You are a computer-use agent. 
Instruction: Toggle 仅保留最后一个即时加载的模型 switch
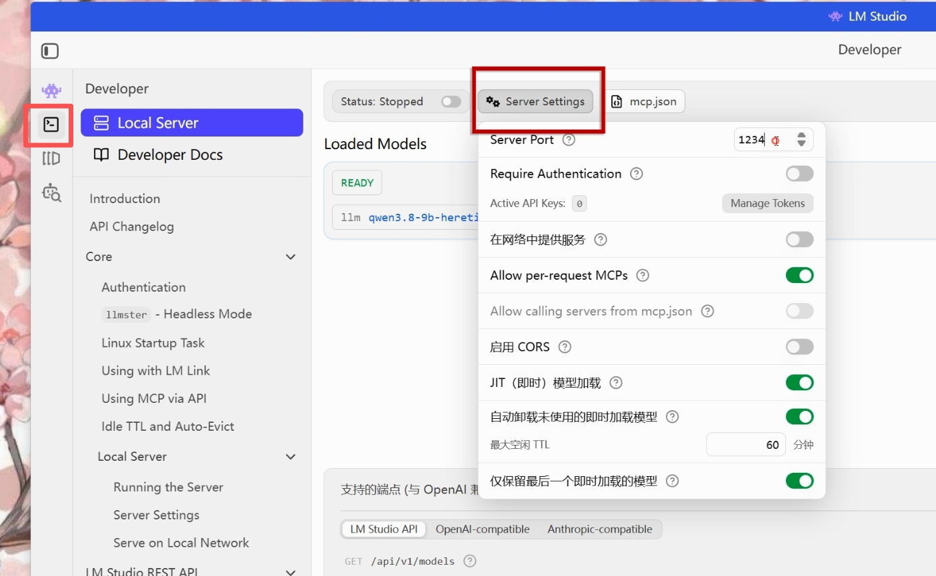click(799, 481)
